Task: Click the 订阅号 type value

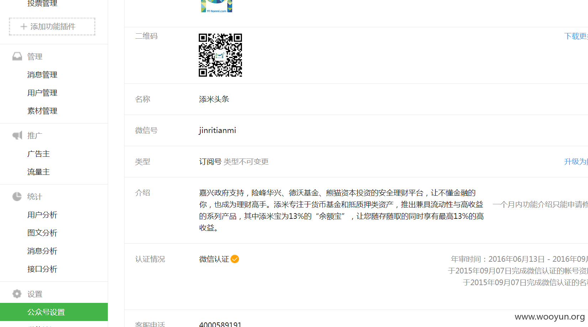Action: (x=210, y=162)
